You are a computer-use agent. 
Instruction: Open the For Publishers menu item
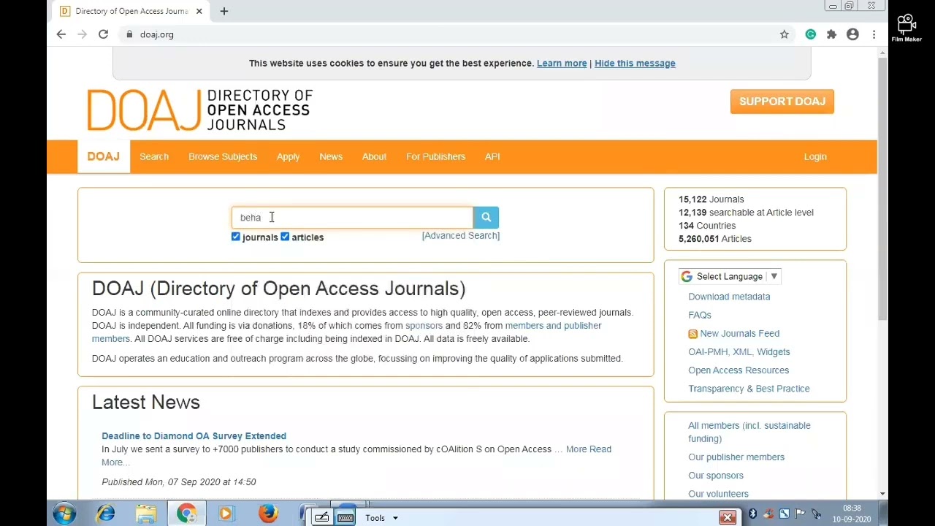[x=435, y=156]
